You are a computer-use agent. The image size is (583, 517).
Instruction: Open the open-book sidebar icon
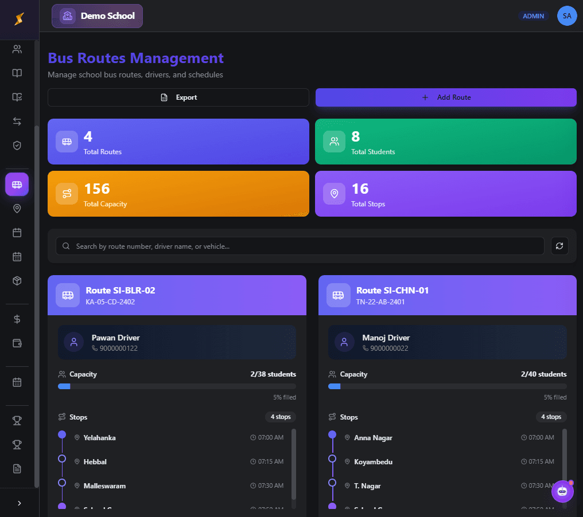click(x=17, y=73)
